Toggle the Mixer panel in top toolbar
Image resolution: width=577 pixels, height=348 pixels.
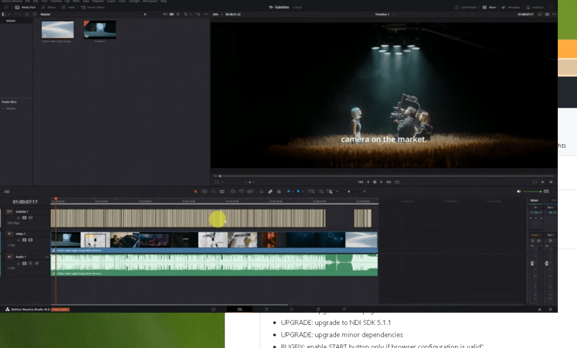click(489, 7)
